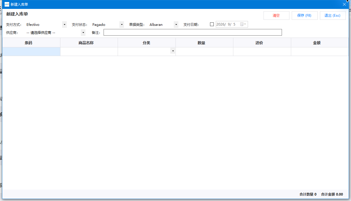
Task: Click the empty 金额 amount cell
Action: 320,51
